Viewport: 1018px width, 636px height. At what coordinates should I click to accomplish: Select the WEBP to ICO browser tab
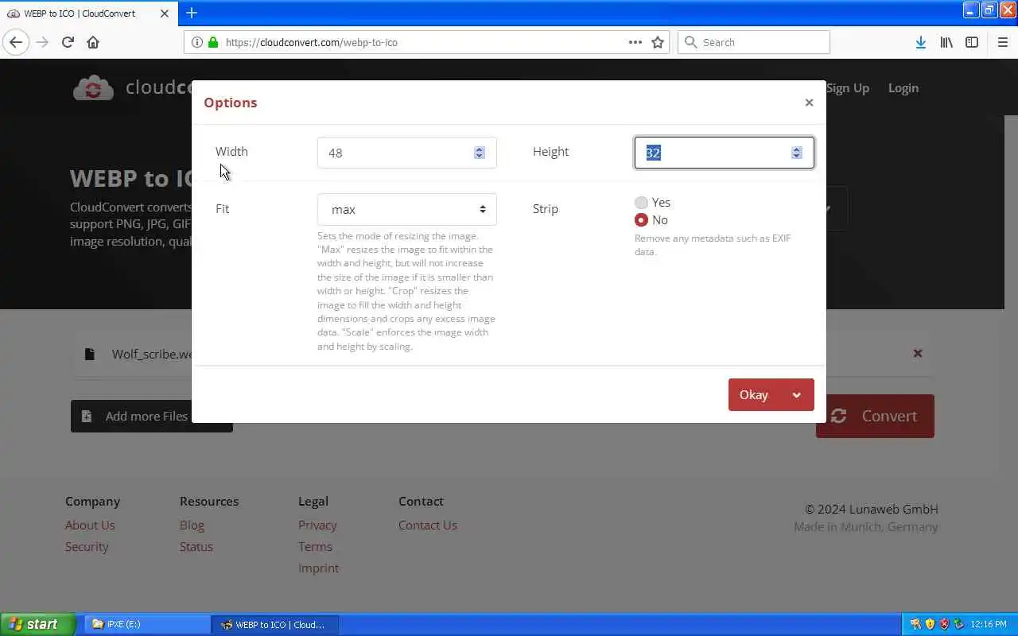(89, 14)
